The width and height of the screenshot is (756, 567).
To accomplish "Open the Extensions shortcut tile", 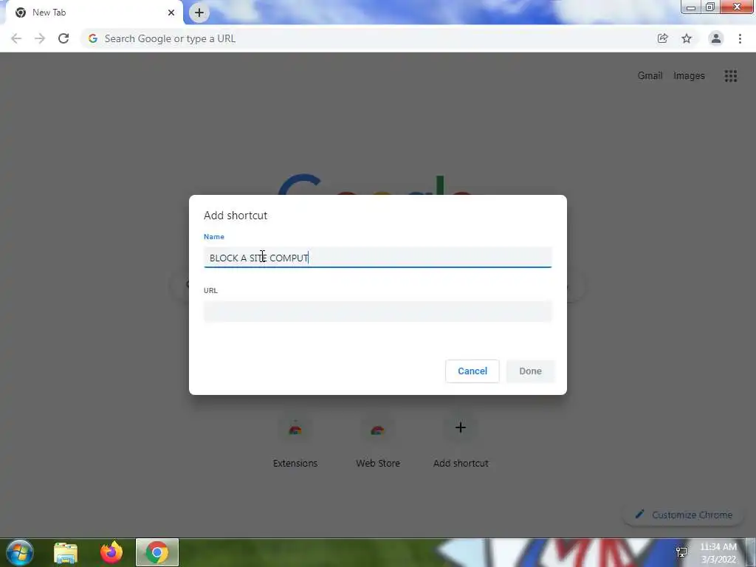I will 295,441.
